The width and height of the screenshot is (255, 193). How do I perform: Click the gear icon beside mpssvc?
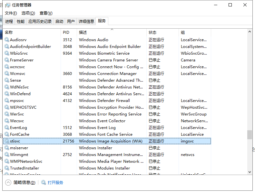(7, 100)
